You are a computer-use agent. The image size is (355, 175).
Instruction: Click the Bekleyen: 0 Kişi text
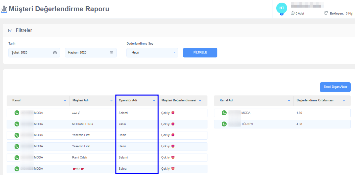pyautogui.click(x=341, y=14)
